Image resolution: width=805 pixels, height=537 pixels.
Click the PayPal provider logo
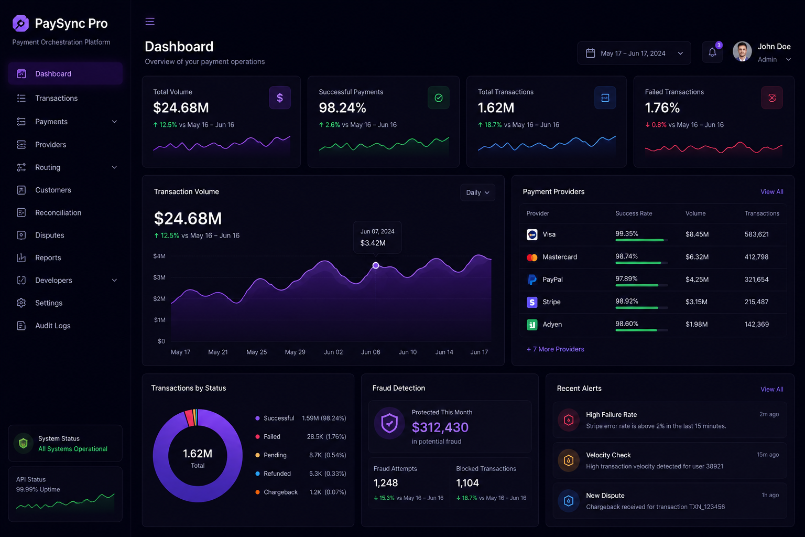tap(532, 280)
